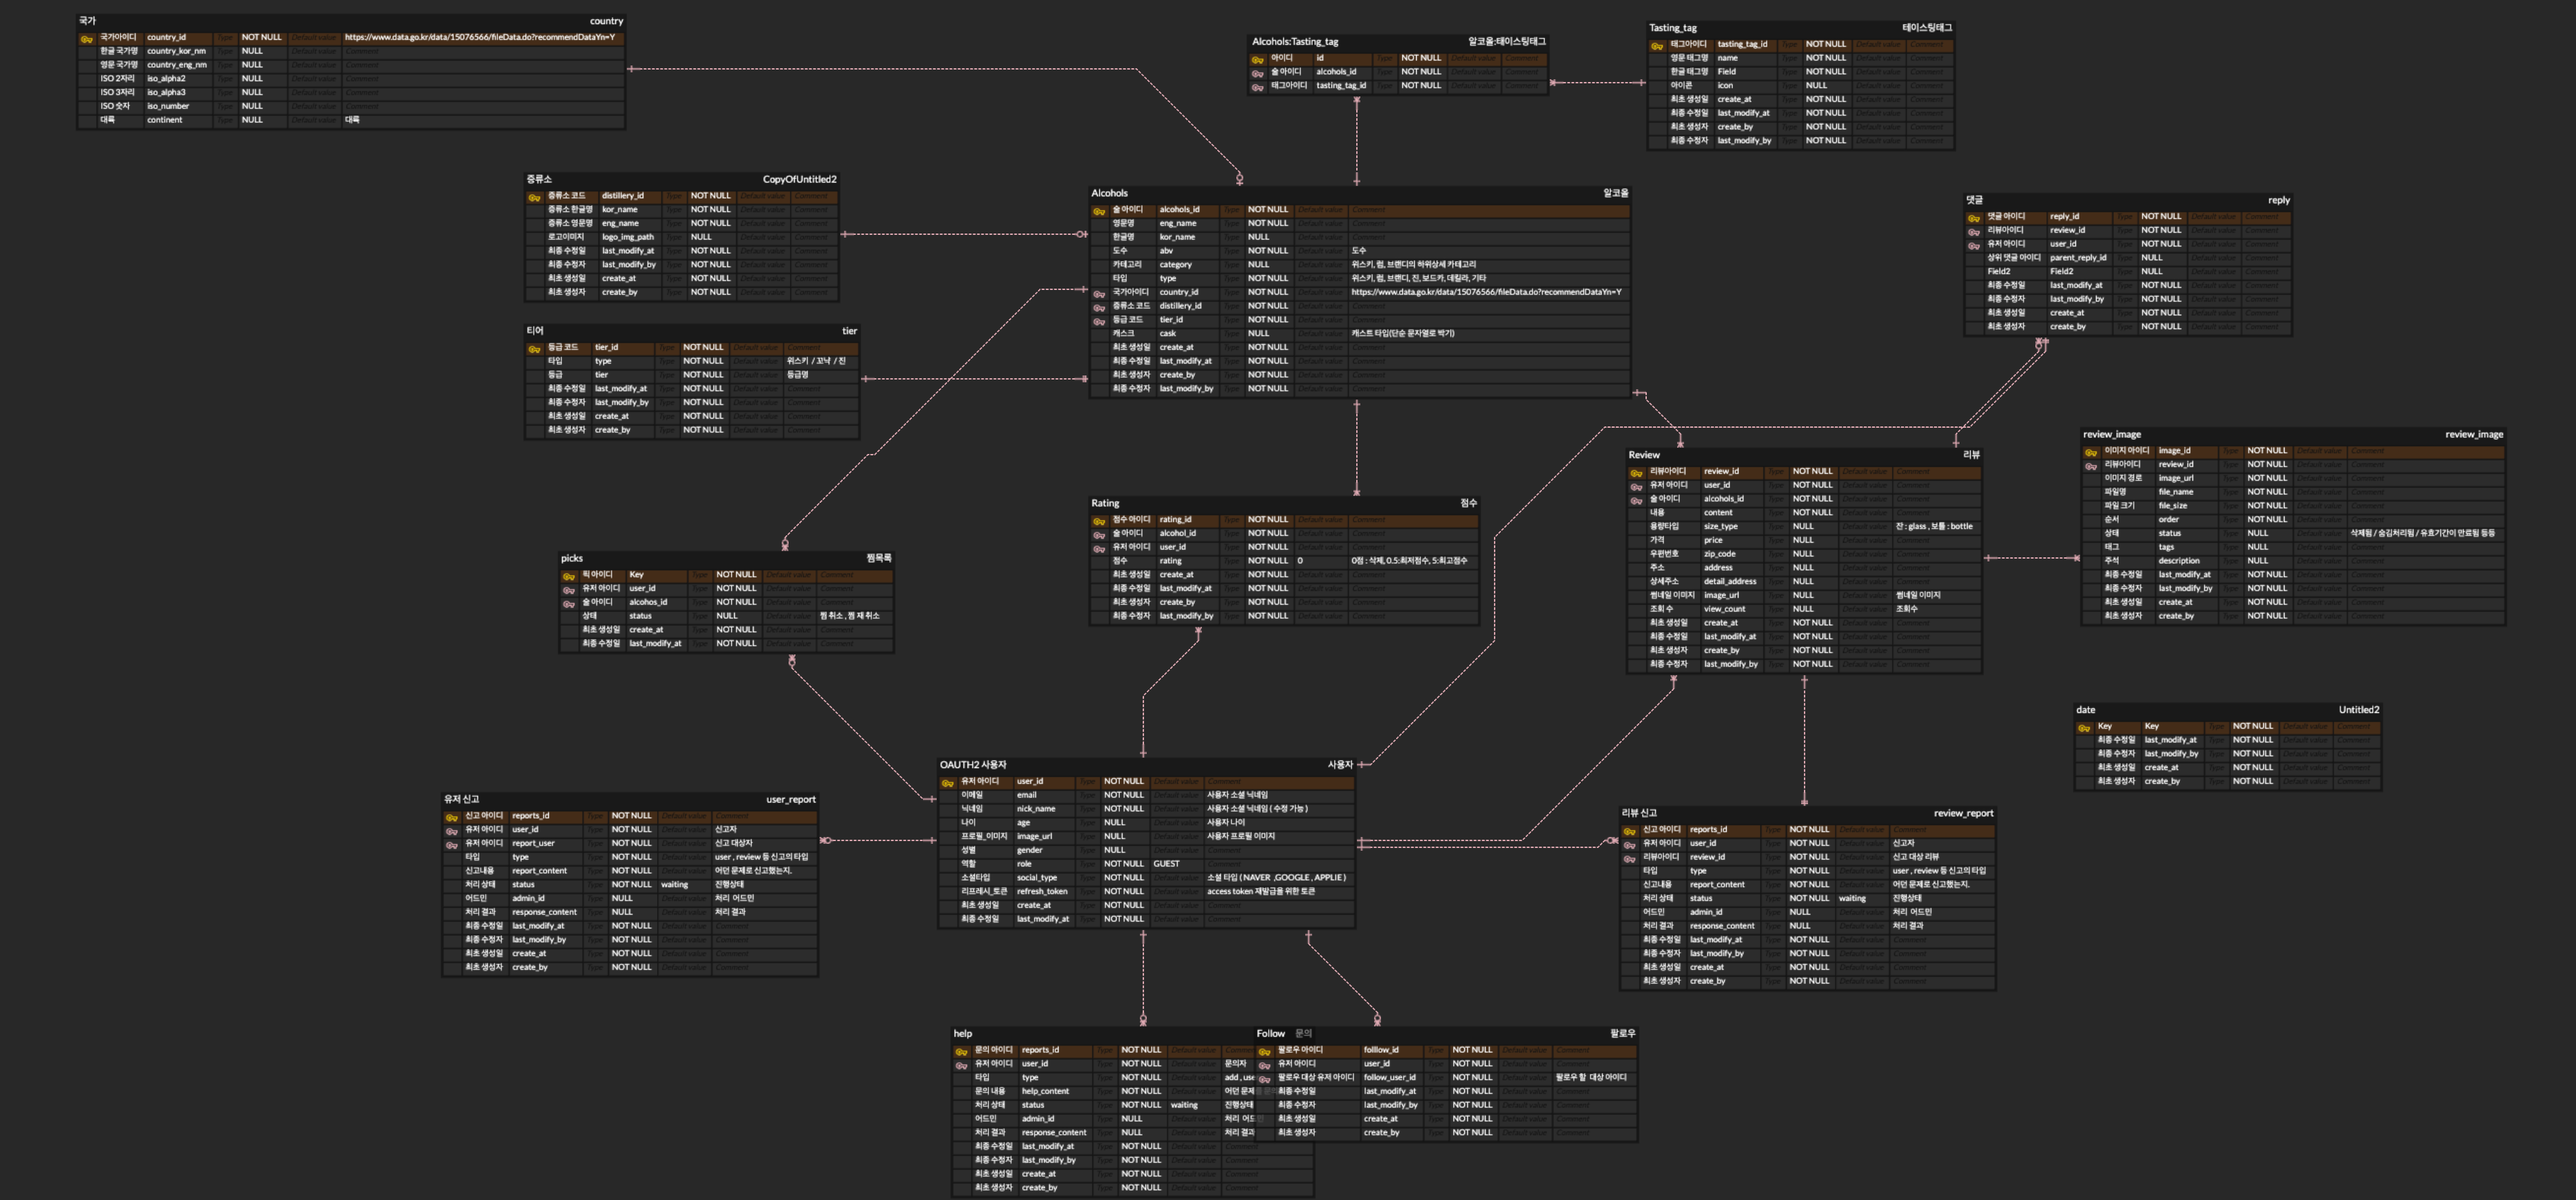This screenshot has width=2576, height=1200.
Task: Select the picks table name header
Action: pos(572,558)
